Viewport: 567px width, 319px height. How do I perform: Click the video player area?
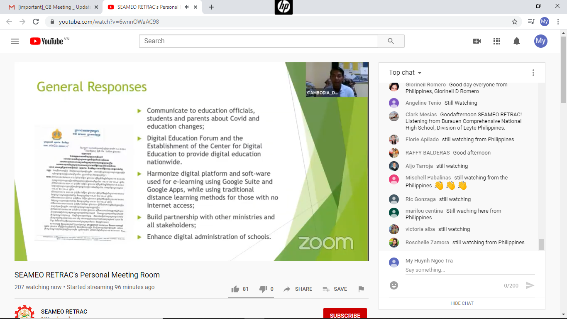191,162
